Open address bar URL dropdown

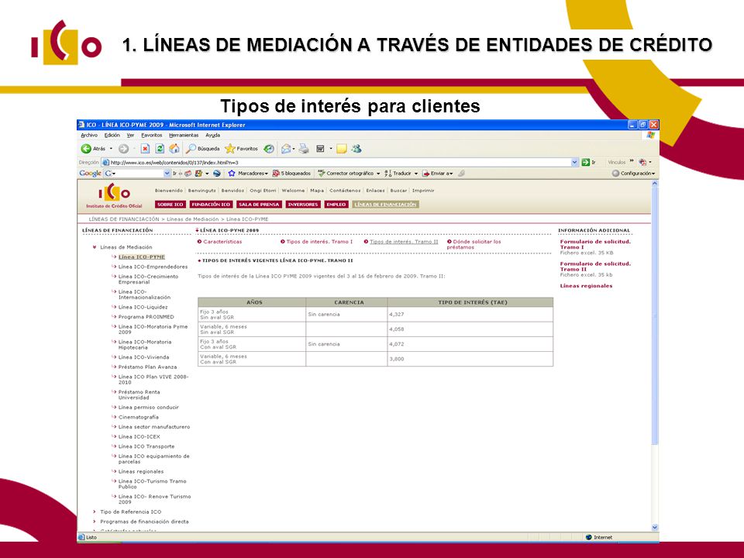[x=574, y=162]
